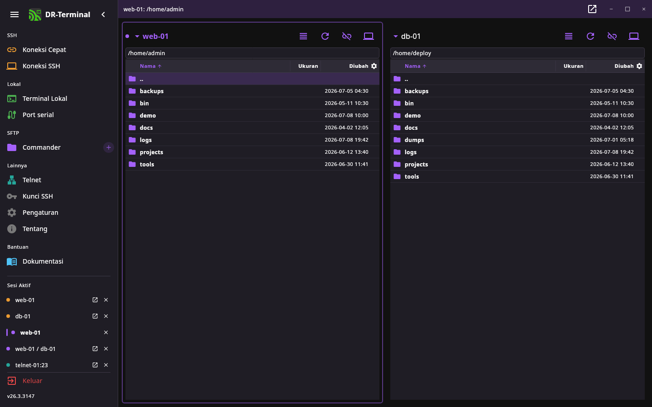Select backups folder in web-01 panel
The image size is (652, 407).
click(252, 91)
